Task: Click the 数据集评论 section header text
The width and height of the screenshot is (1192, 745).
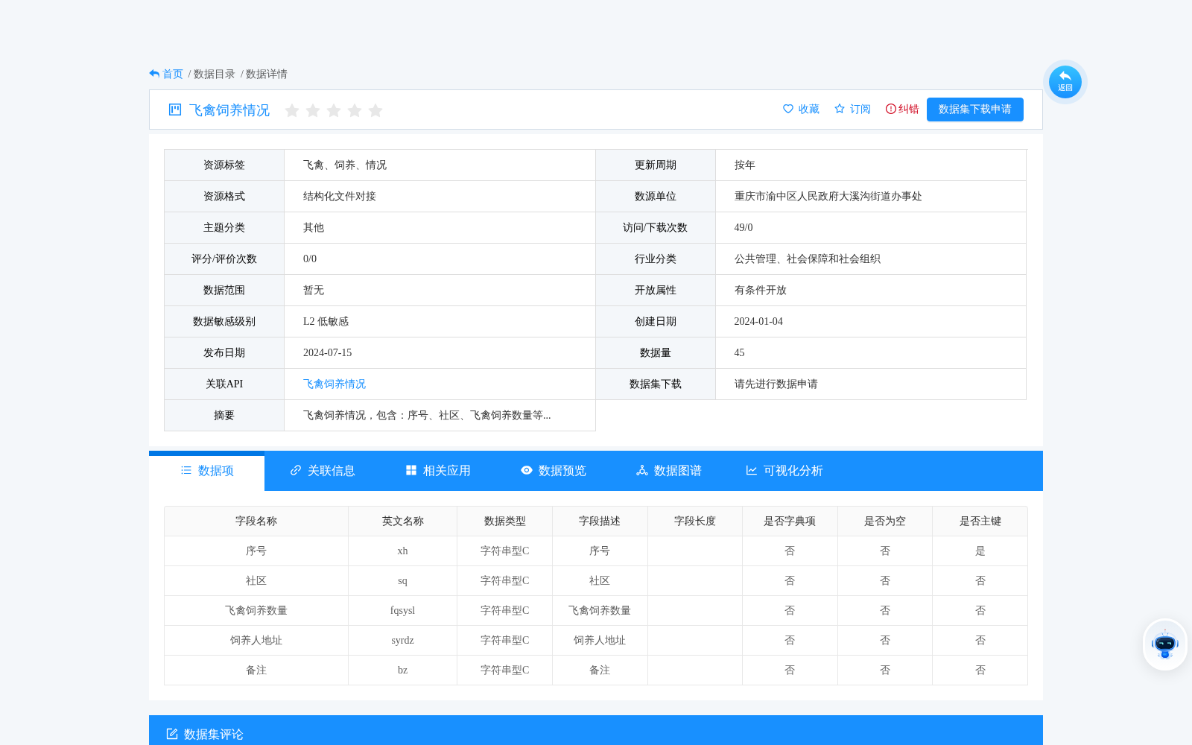Action: (x=214, y=734)
